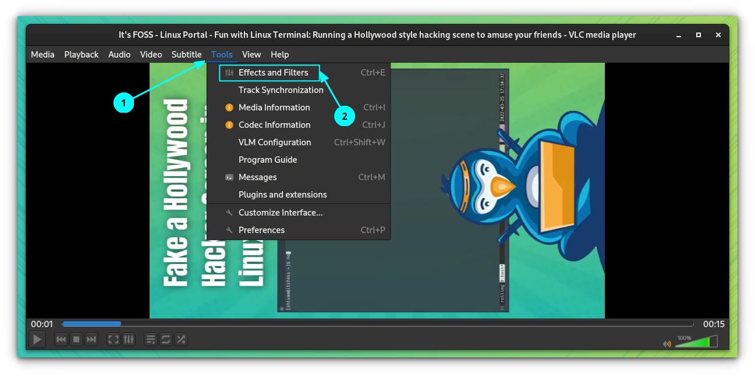Viewport: 755px width, 376px height.
Task: Mute audio via the speaker icon
Action: pyautogui.click(x=666, y=343)
